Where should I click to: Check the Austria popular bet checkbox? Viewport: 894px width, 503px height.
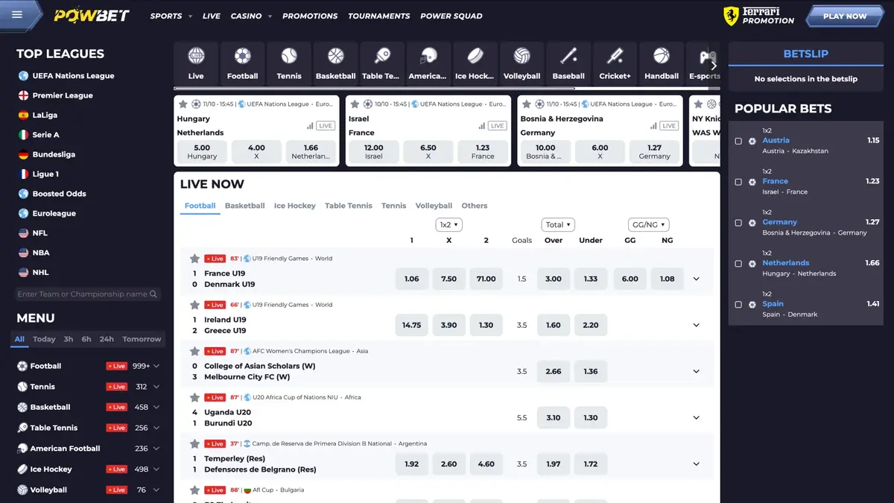click(x=738, y=141)
